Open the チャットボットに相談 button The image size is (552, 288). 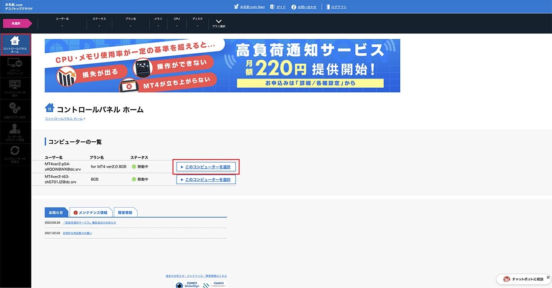click(x=524, y=279)
